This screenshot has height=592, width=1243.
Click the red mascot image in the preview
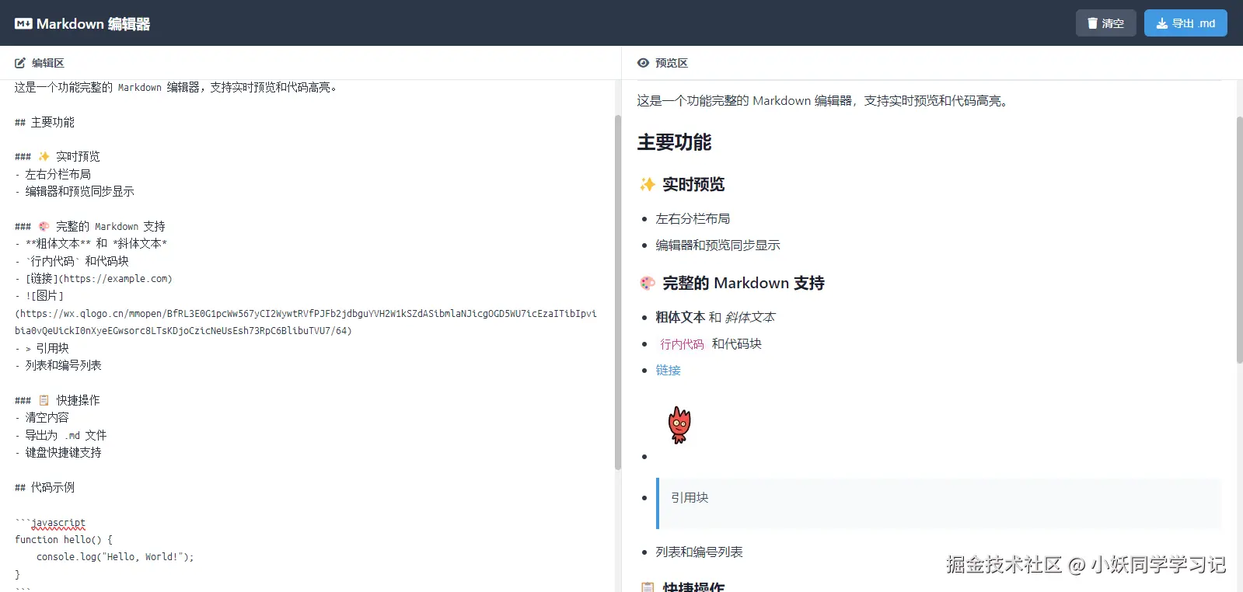click(x=679, y=425)
